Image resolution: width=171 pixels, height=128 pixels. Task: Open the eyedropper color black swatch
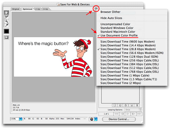click(6, 31)
